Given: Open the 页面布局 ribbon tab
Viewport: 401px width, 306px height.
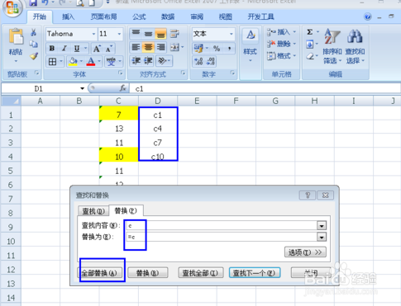Looking at the screenshot, I should tap(104, 16).
